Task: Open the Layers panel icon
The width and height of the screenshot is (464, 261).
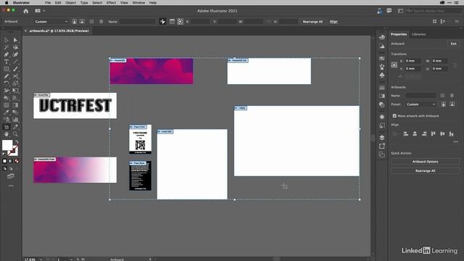Action: (382, 138)
